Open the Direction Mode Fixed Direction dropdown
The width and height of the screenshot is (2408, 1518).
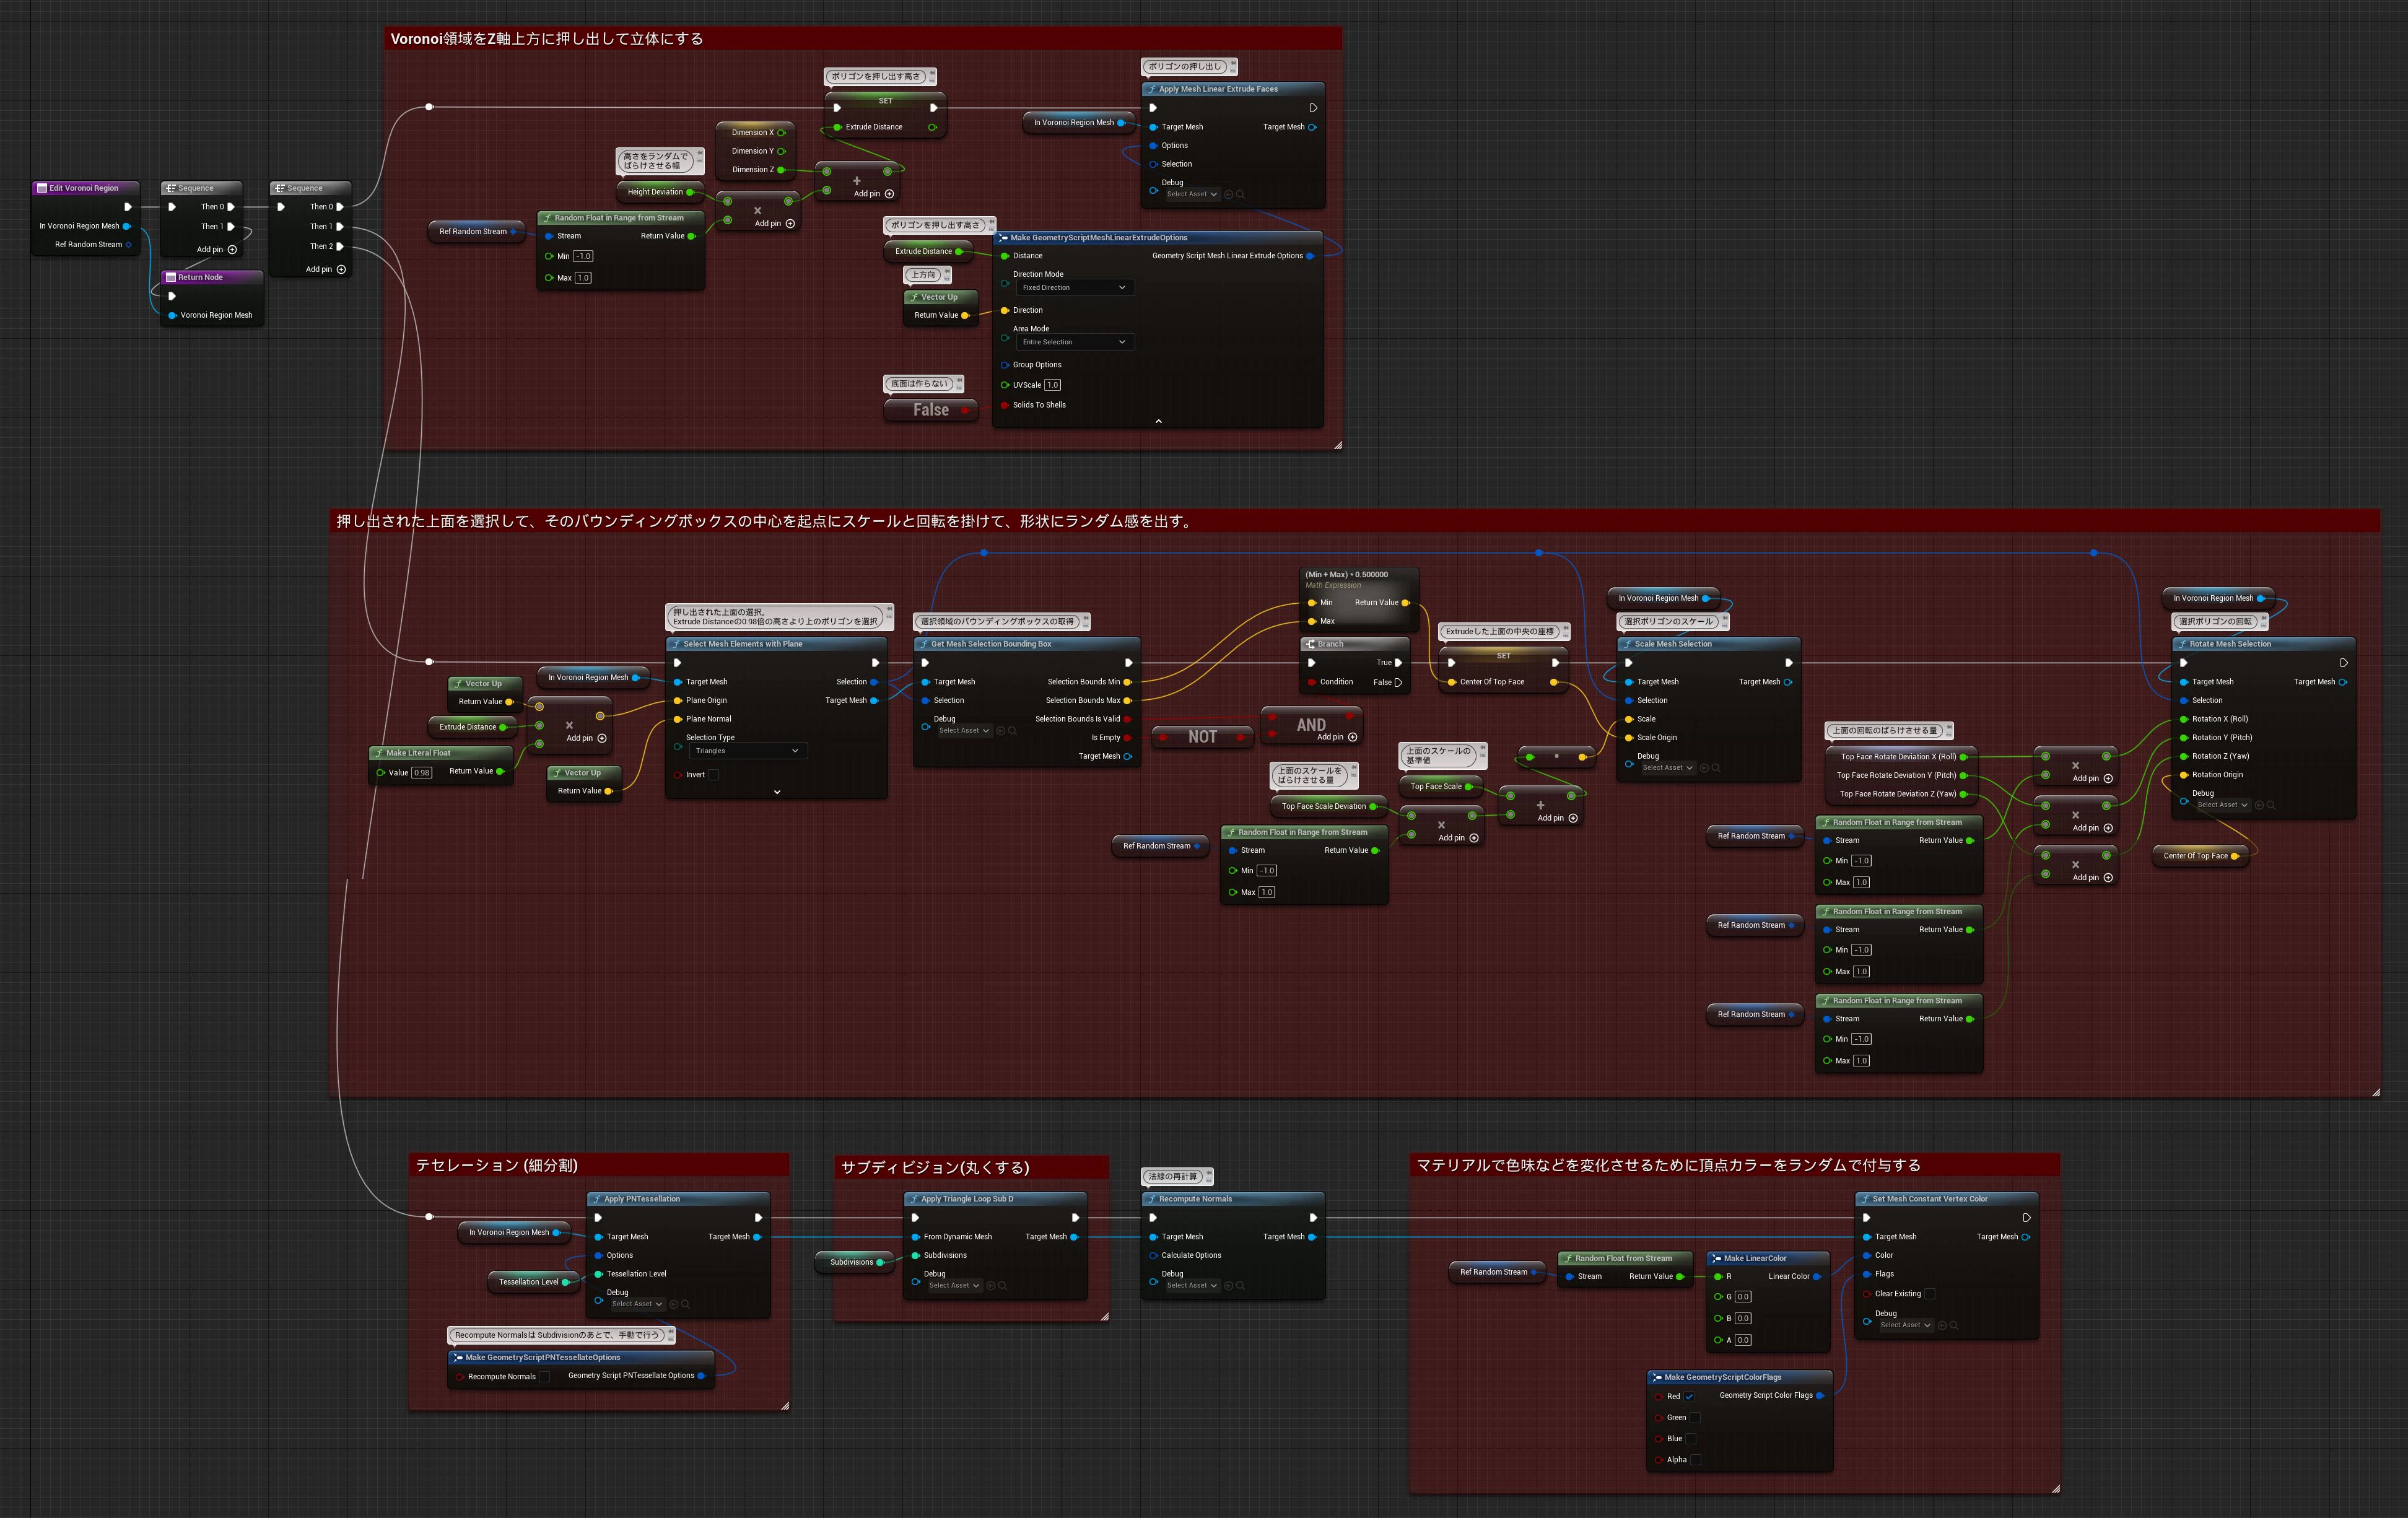(1074, 288)
